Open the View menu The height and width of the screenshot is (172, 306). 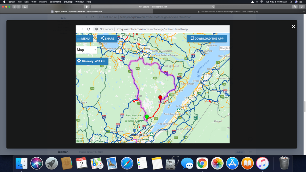(x=34, y=2)
